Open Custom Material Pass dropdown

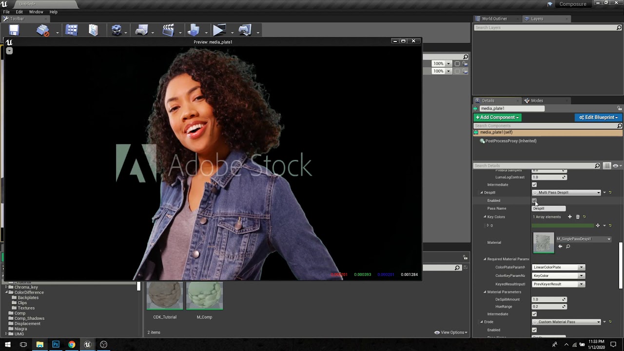[566, 322]
